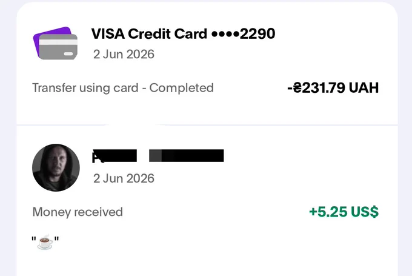Select the green +5.25 US$ amount

click(344, 212)
